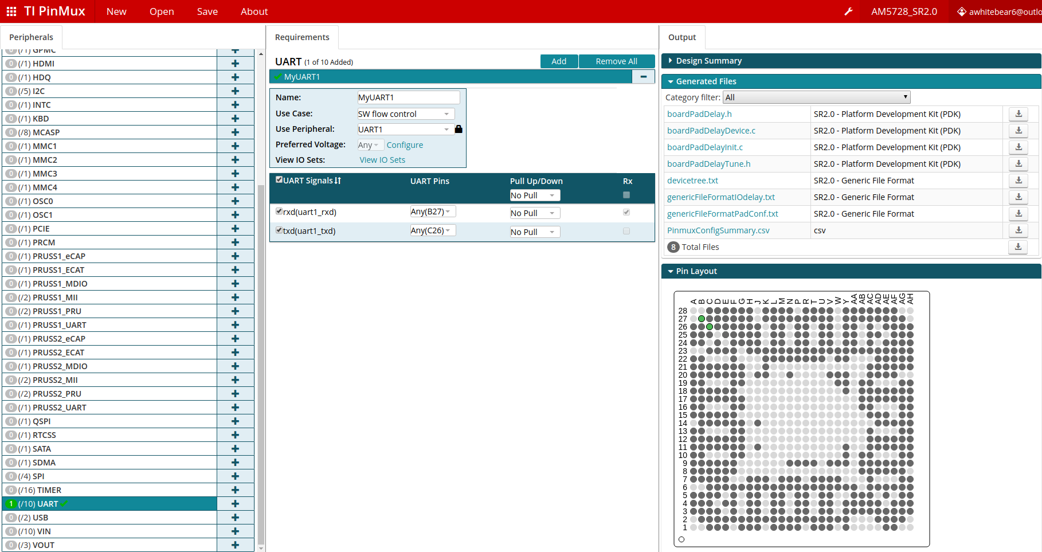Open pull dropdown for txd row
The width and height of the screenshot is (1042, 552).
pyautogui.click(x=535, y=232)
